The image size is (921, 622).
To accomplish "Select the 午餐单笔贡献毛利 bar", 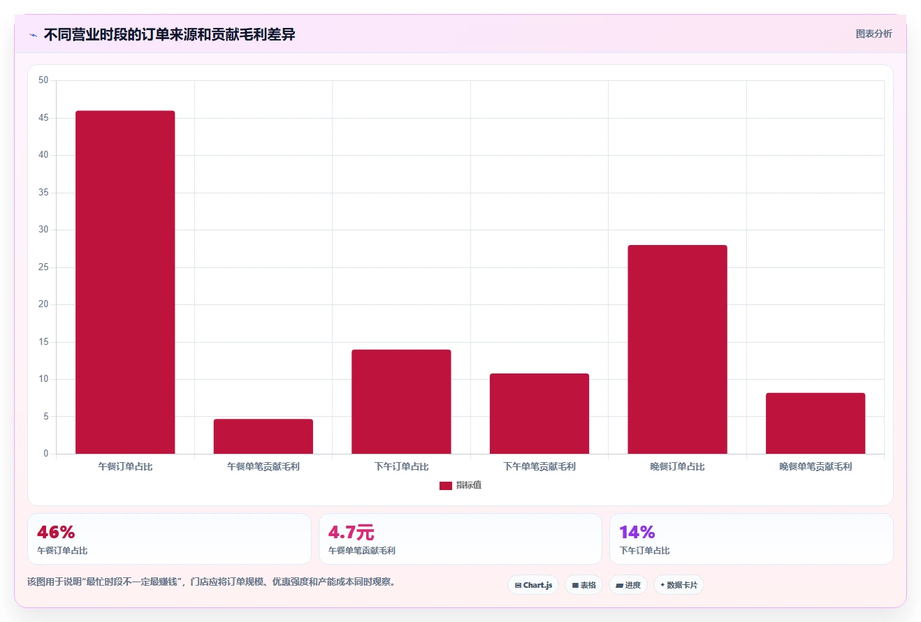I will 263,436.
